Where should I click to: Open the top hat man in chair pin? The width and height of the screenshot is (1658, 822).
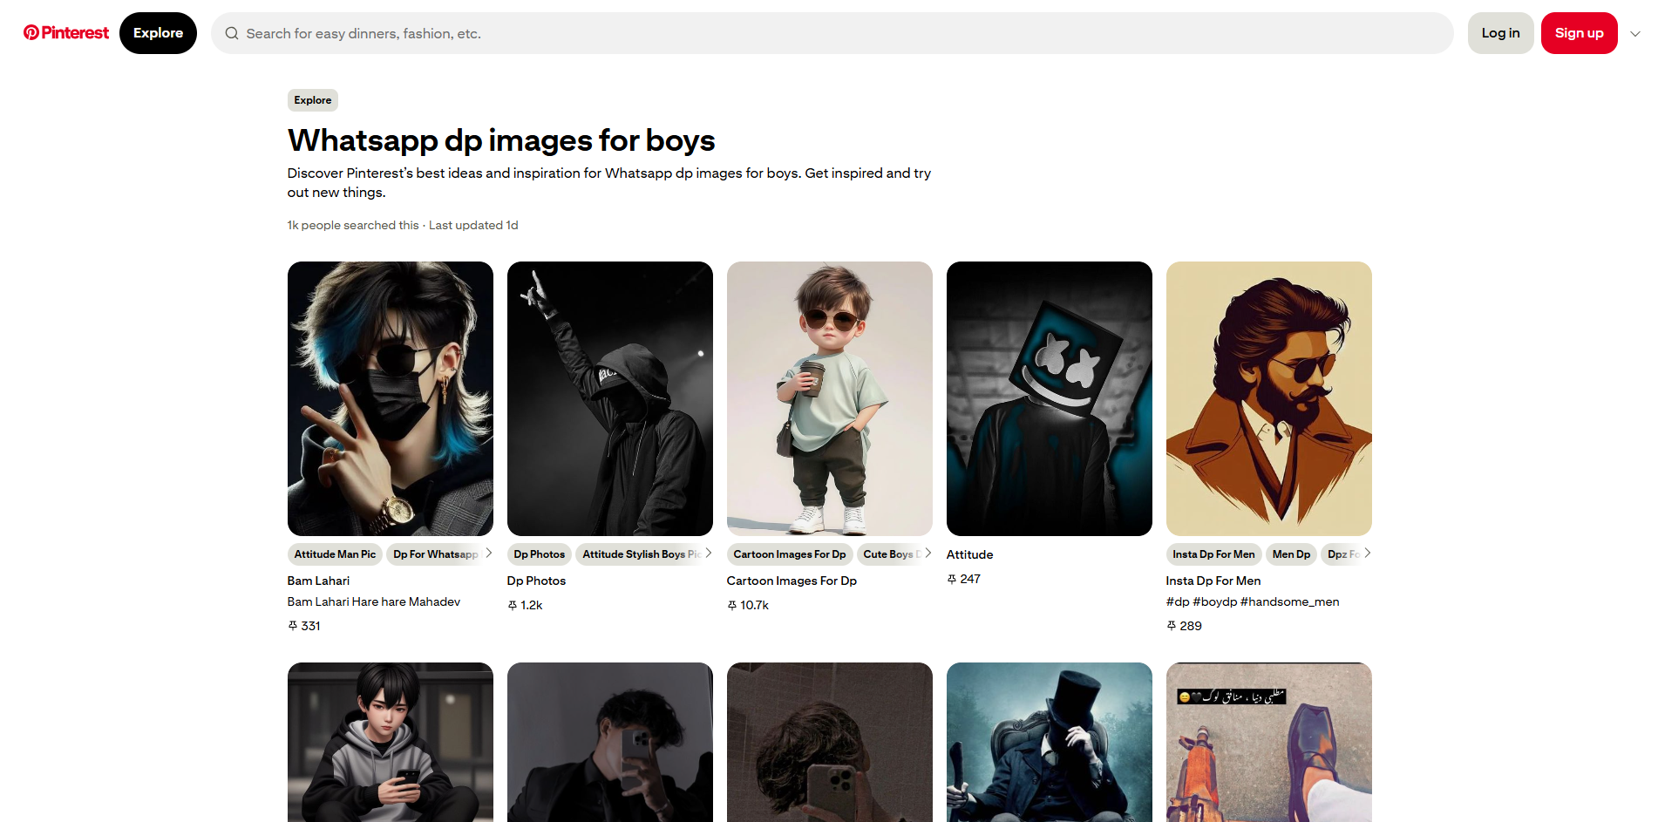1050,742
